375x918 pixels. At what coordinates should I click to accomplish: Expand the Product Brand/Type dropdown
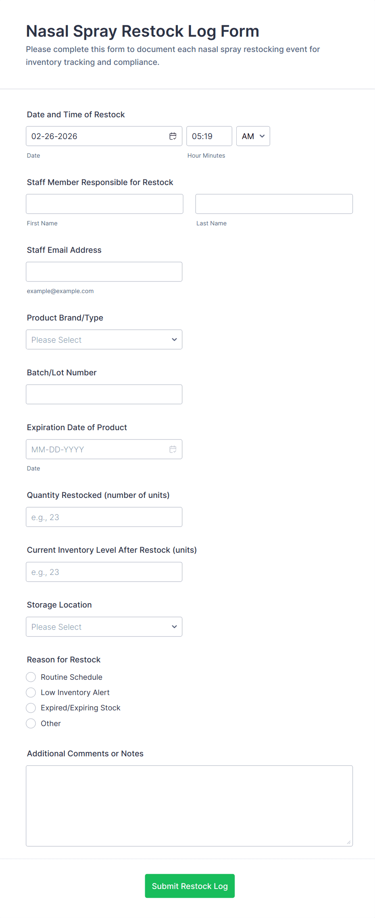(x=104, y=339)
